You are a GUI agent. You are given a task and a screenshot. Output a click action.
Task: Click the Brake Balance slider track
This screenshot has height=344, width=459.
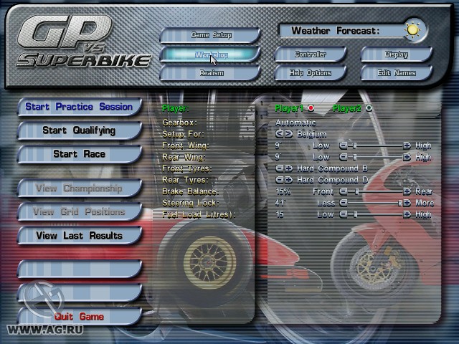coord(375,191)
